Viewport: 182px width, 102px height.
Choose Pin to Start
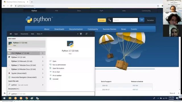click(56, 72)
